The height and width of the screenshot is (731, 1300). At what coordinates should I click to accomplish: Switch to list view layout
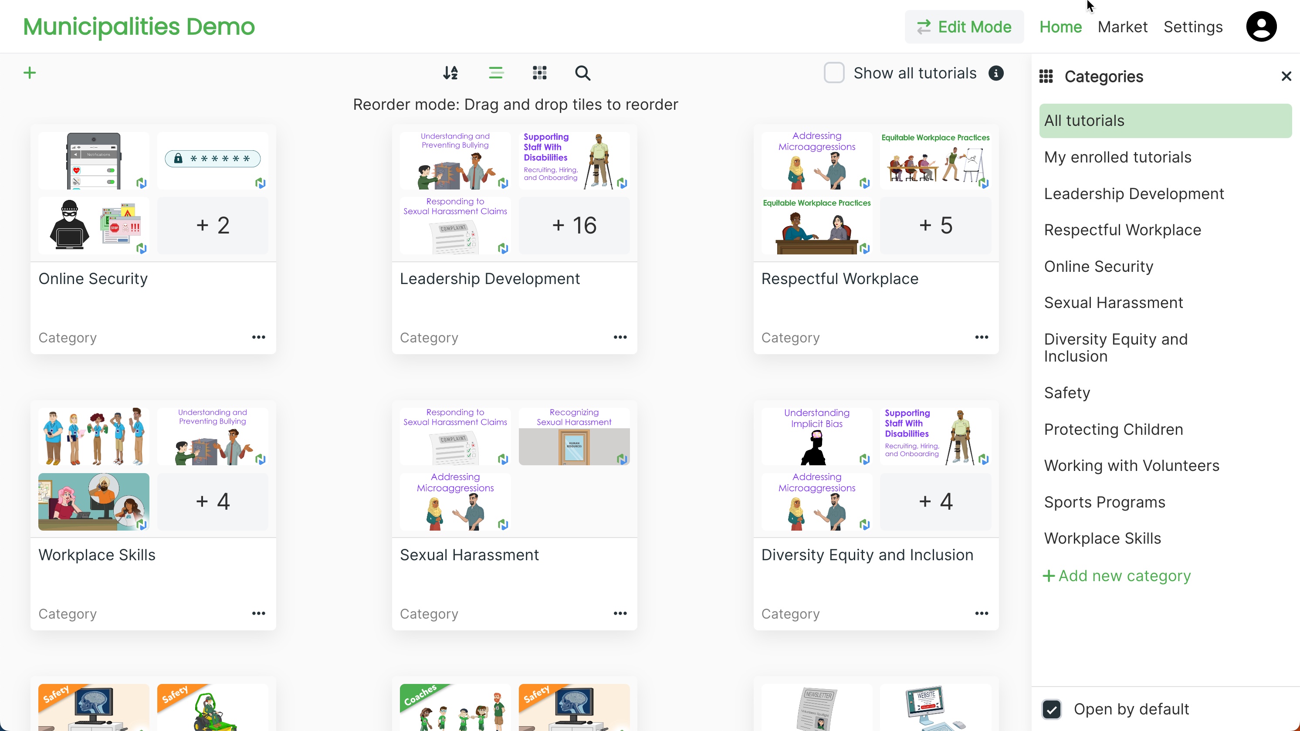496,73
